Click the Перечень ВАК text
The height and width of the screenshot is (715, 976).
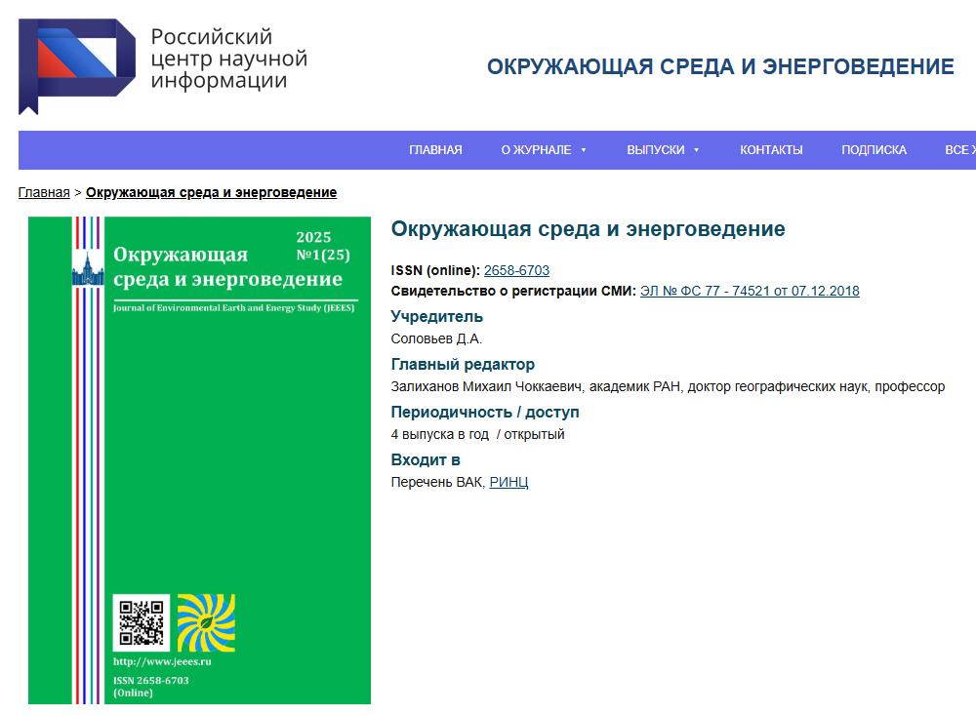[436, 482]
